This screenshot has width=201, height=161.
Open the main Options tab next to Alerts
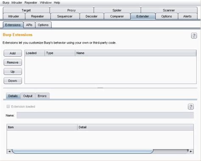click(167, 16)
